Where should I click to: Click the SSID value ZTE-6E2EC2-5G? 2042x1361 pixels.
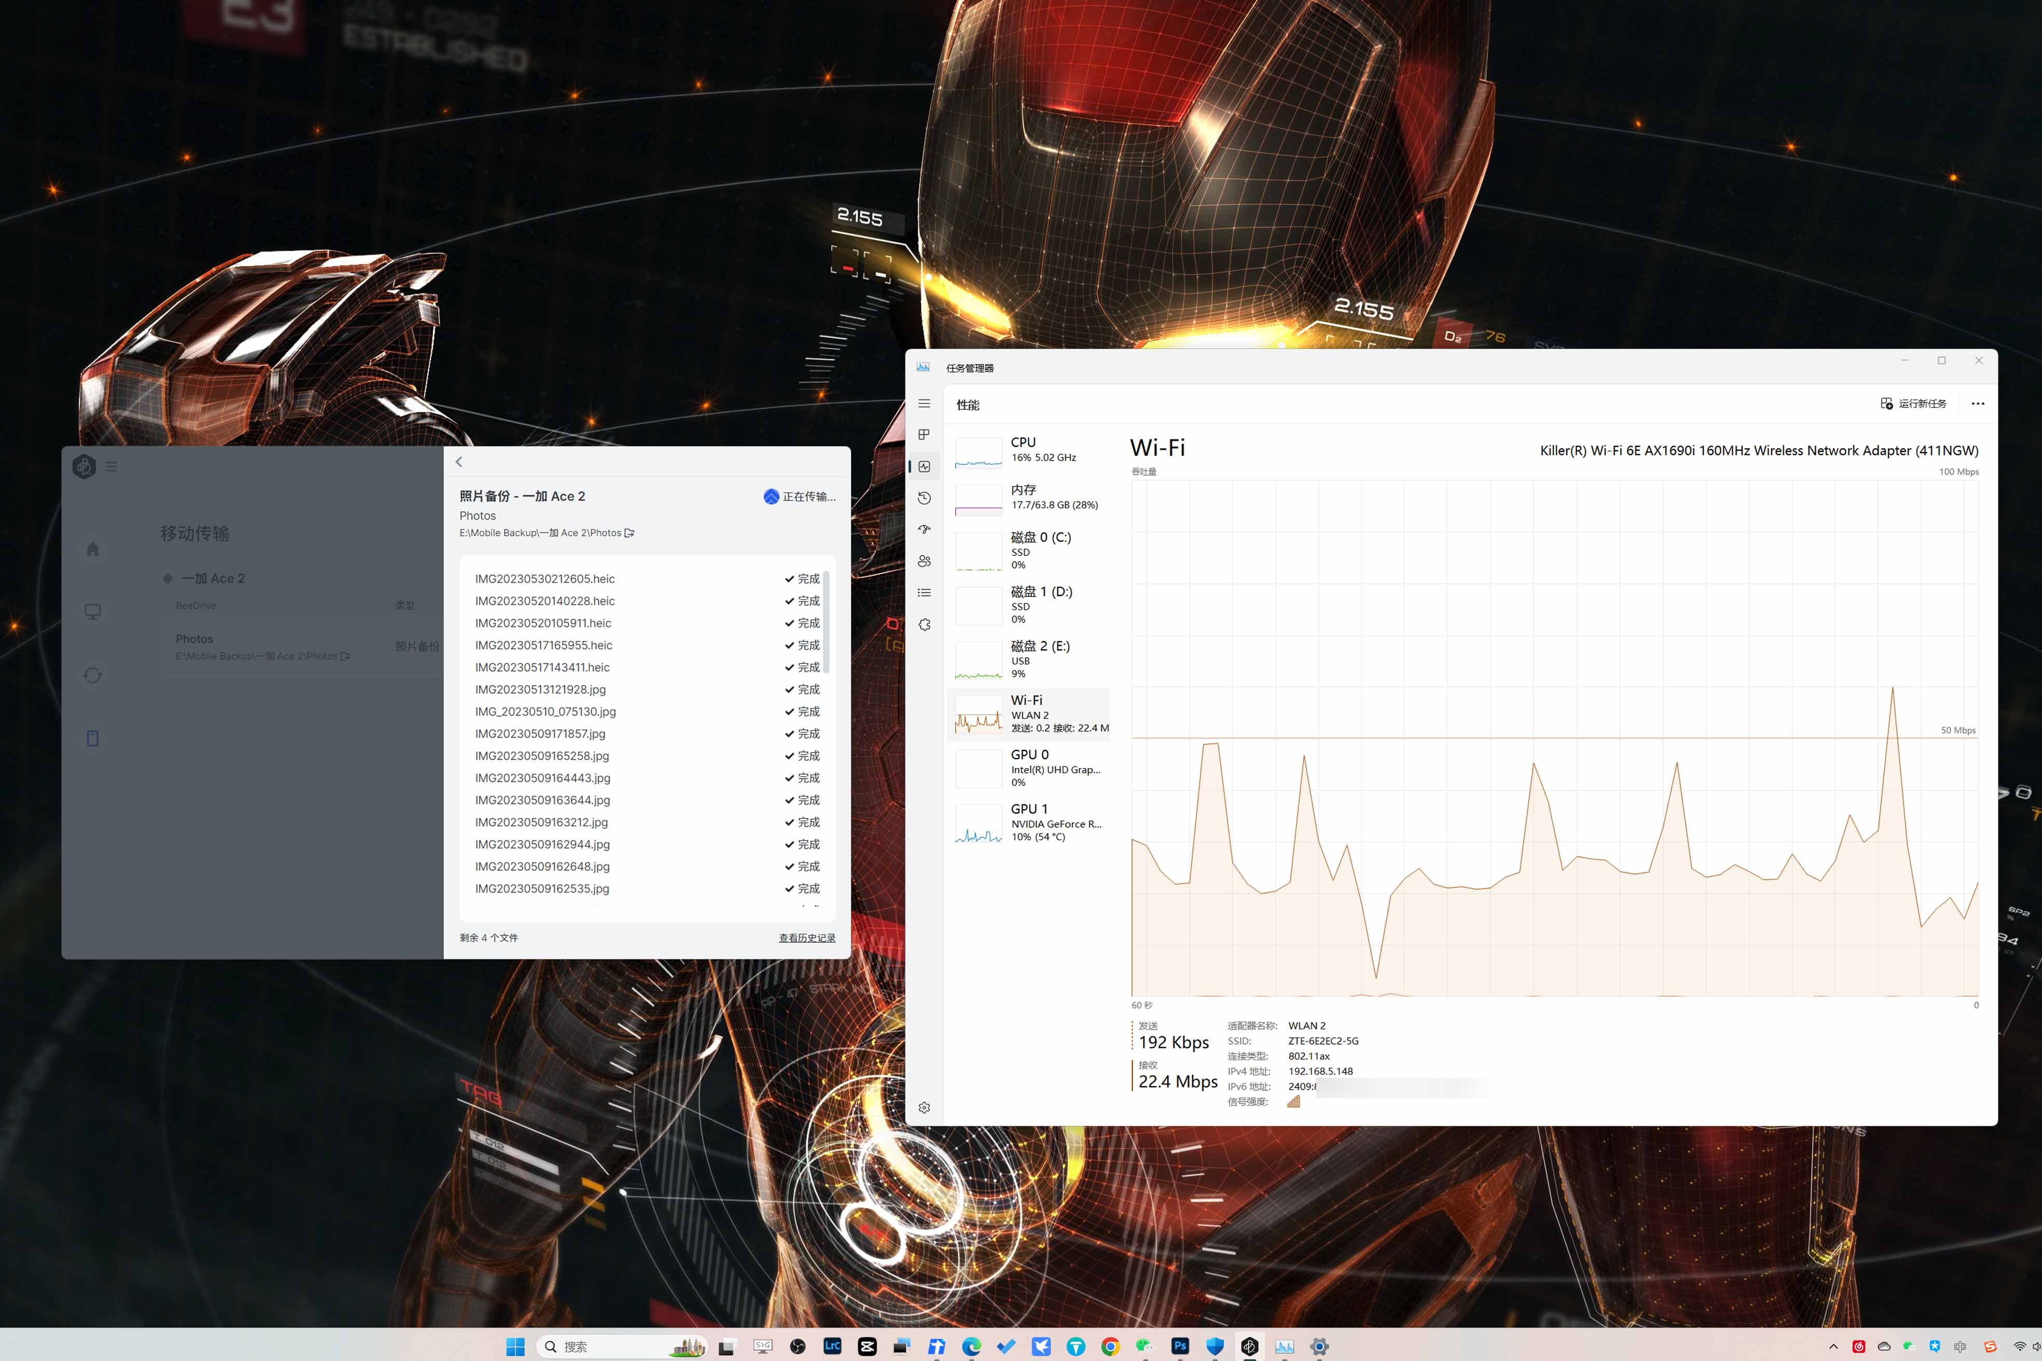click(1323, 1040)
